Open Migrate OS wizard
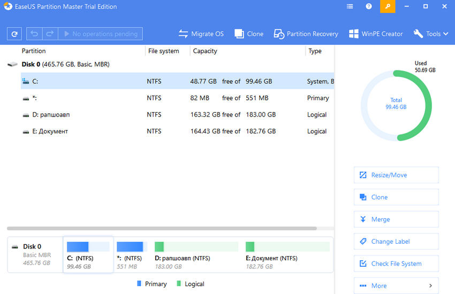This screenshot has height=294, width=455. [x=201, y=34]
